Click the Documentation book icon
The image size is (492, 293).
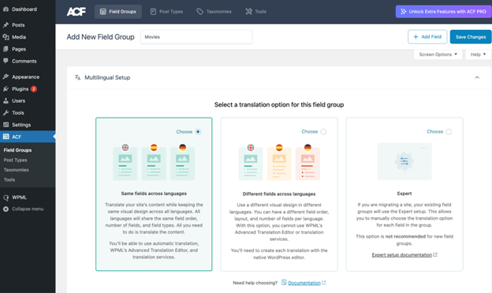click(x=284, y=282)
